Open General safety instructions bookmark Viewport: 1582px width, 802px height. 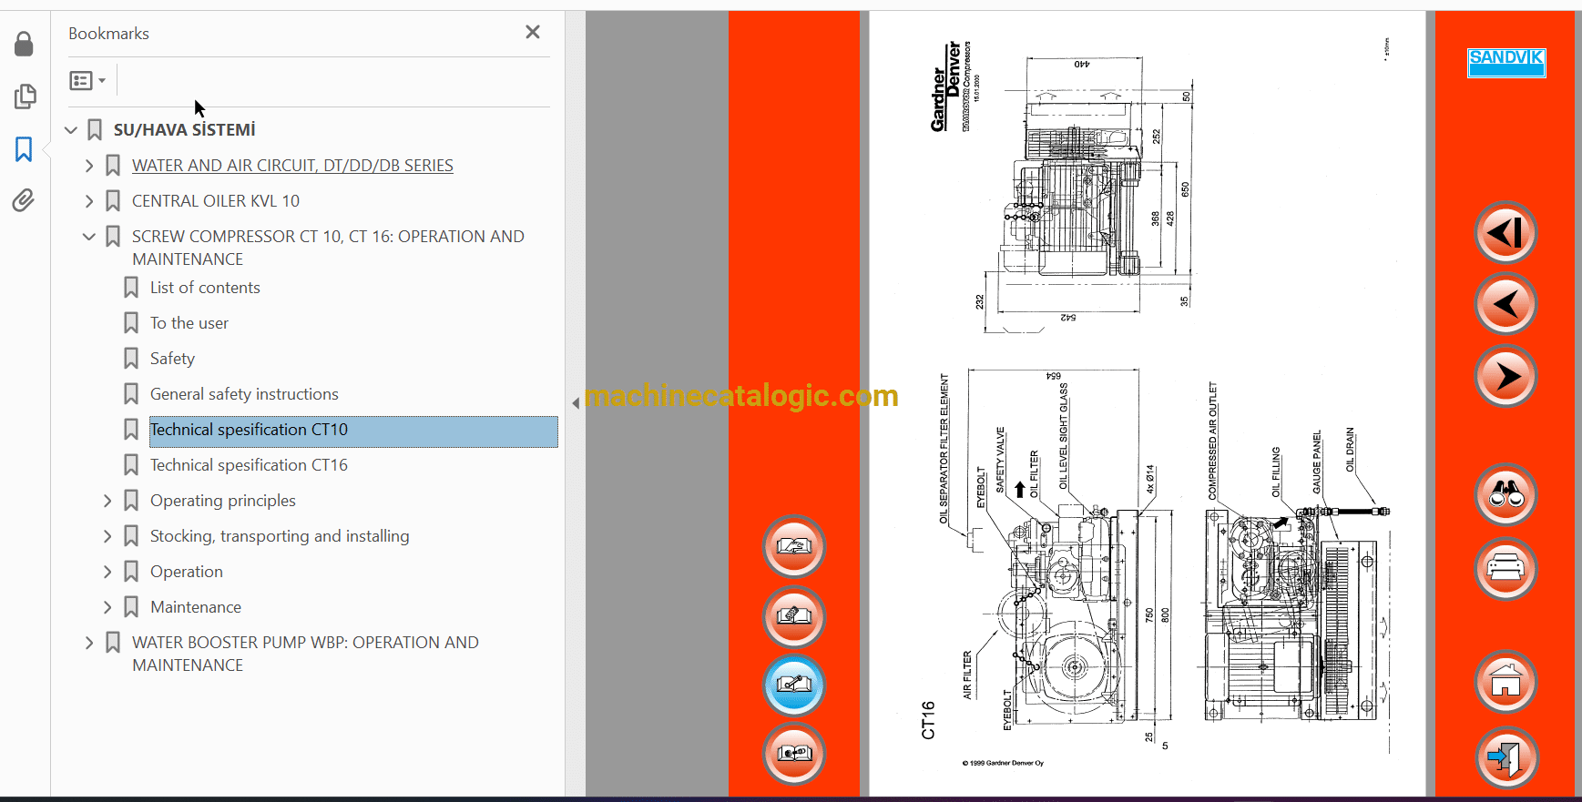244,394
